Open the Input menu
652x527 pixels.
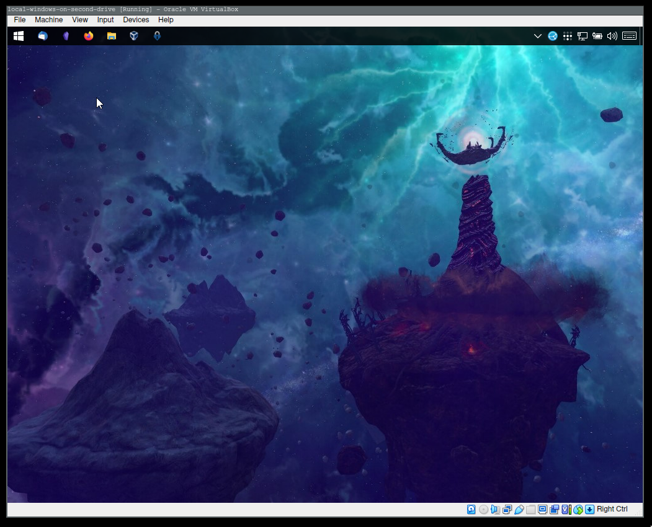point(105,20)
